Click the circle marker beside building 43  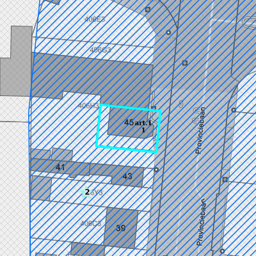[x=156, y=170]
